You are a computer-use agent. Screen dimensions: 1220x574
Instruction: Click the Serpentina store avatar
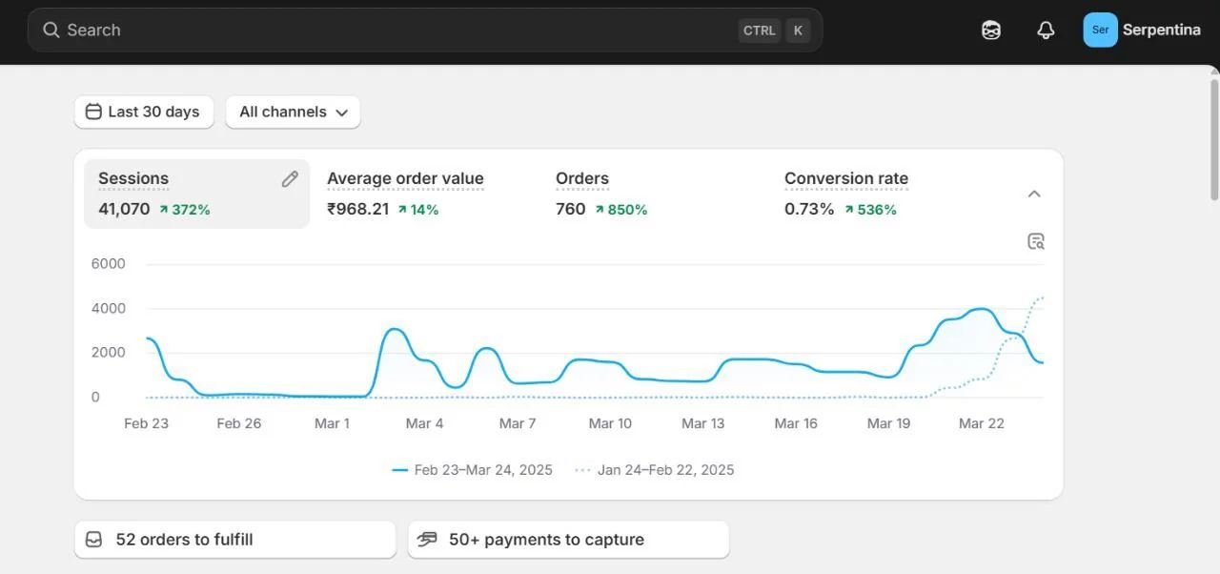pos(1100,31)
